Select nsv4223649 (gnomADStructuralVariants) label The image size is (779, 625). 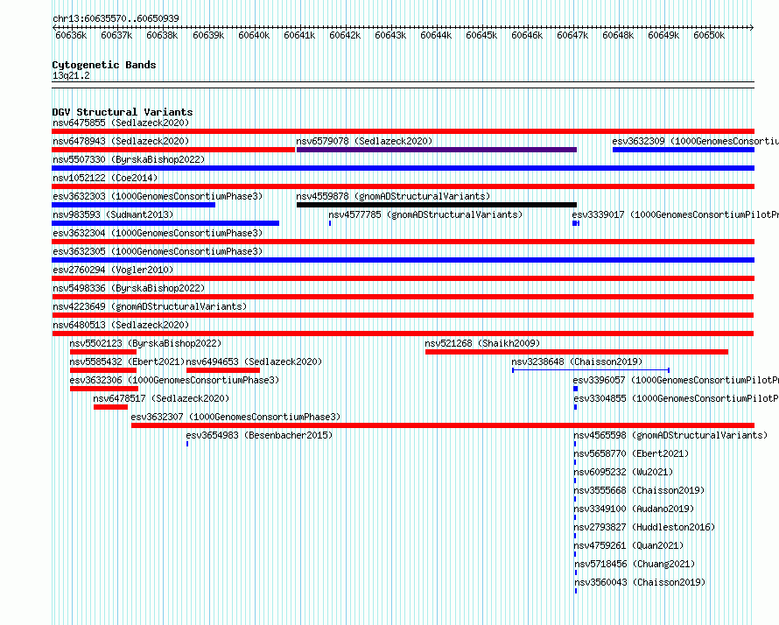[150, 306]
